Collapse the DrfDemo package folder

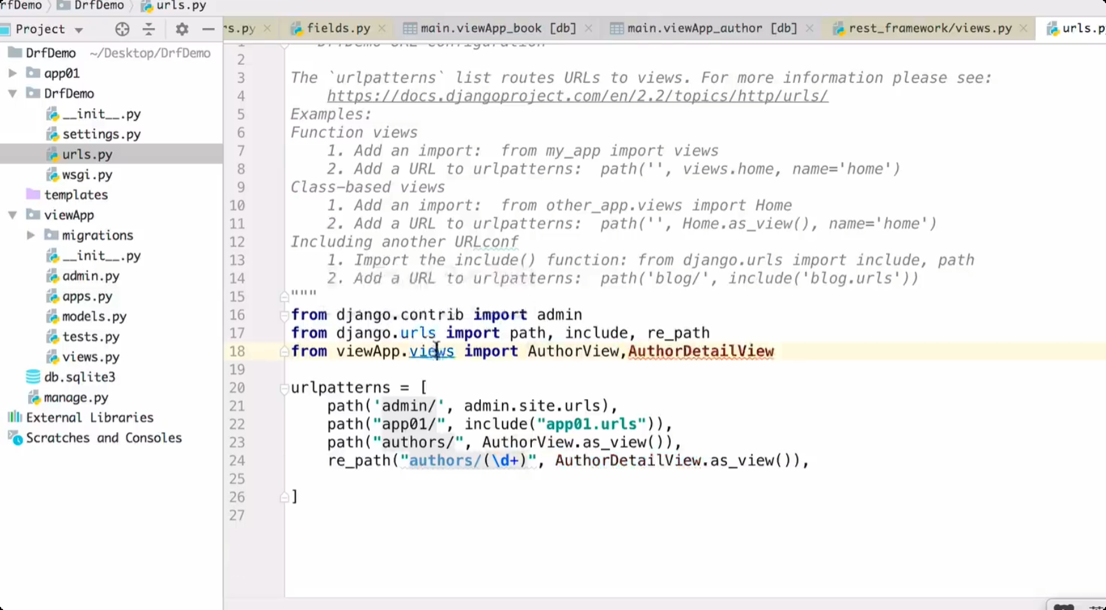coord(12,94)
